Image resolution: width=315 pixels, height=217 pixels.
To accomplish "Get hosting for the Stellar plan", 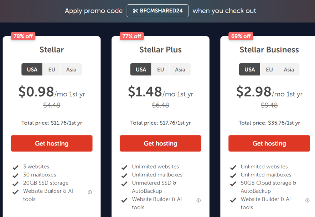I will click(52, 143).
